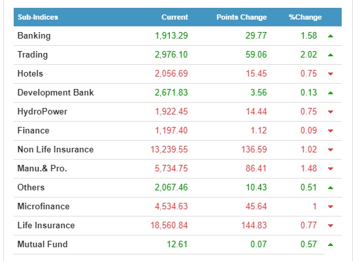
Task: Click the Current column header
Action: 174,17
